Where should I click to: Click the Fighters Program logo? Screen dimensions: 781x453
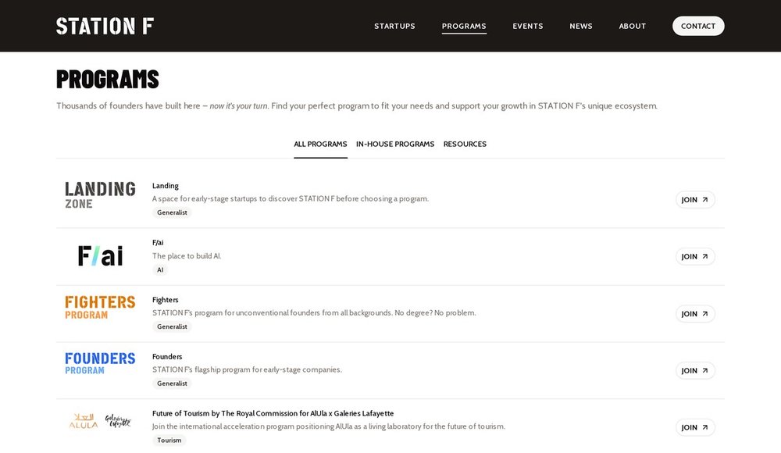(100, 307)
